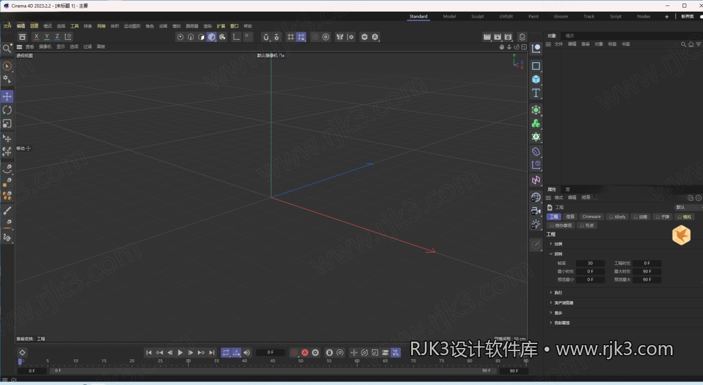Open the Cloner MoGraph icon
703x385 pixels.
point(535,124)
